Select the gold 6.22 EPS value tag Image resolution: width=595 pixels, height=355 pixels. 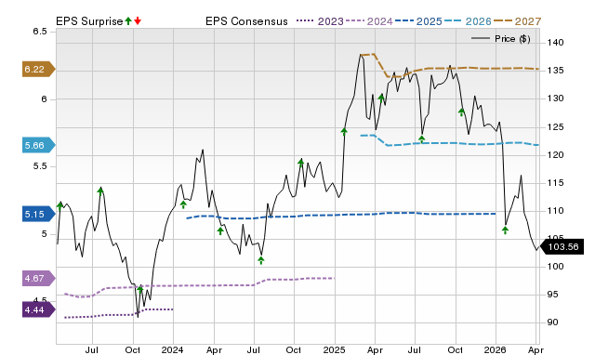click(39, 69)
